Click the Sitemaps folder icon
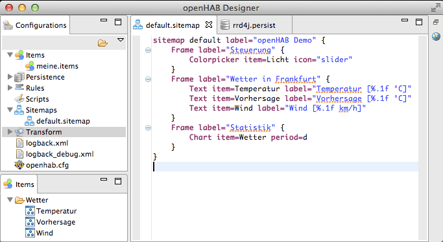Screen dimensions: 443x242 [19, 110]
